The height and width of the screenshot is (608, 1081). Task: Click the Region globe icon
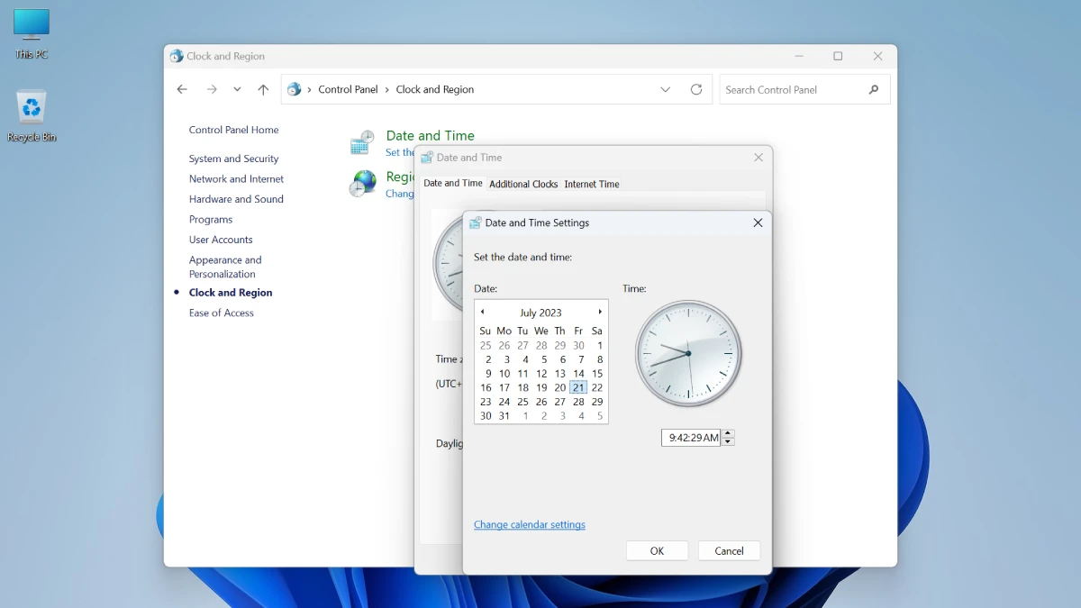(362, 183)
